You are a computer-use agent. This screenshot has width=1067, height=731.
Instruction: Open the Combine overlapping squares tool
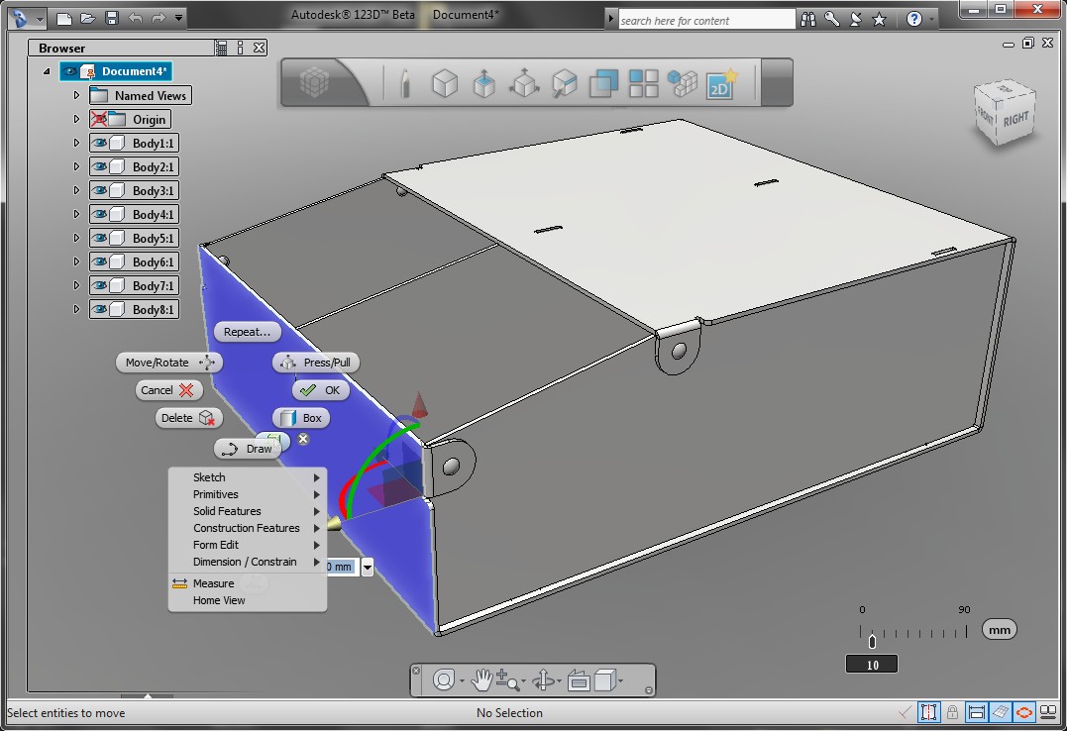pos(603,84)
